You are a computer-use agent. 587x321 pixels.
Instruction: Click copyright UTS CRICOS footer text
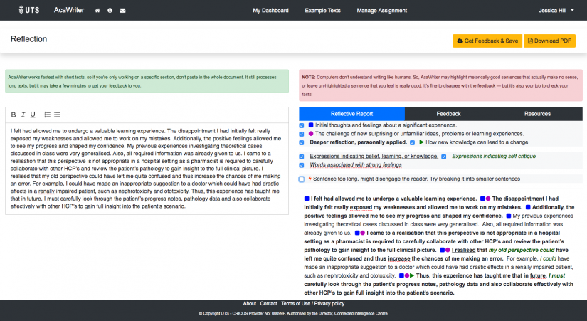pyautogui.click(x=293, y=313)
